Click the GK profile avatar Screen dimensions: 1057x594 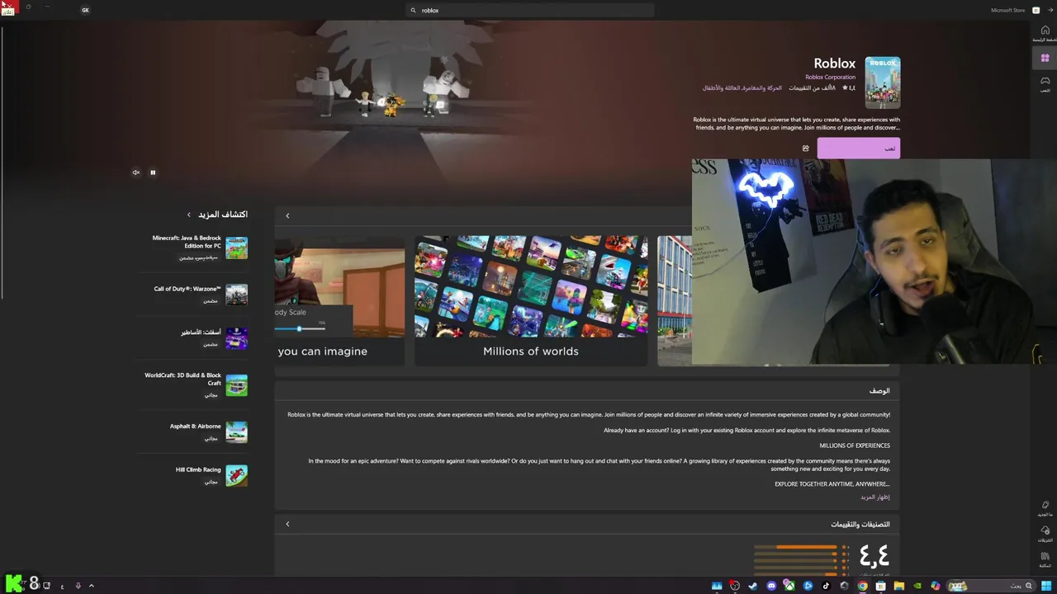tap(85, 10)
